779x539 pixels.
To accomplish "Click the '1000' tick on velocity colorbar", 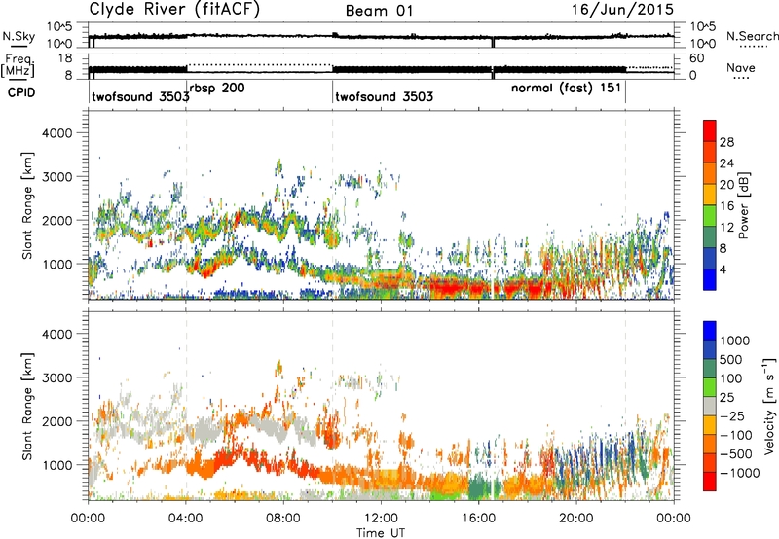I will click(734, 341).
